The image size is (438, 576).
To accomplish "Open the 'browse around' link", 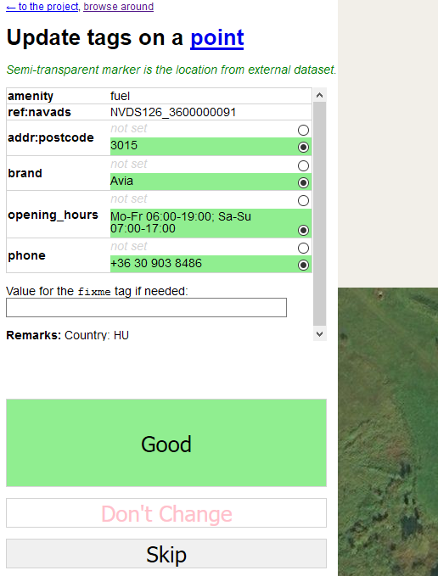I will coord(118,7).
